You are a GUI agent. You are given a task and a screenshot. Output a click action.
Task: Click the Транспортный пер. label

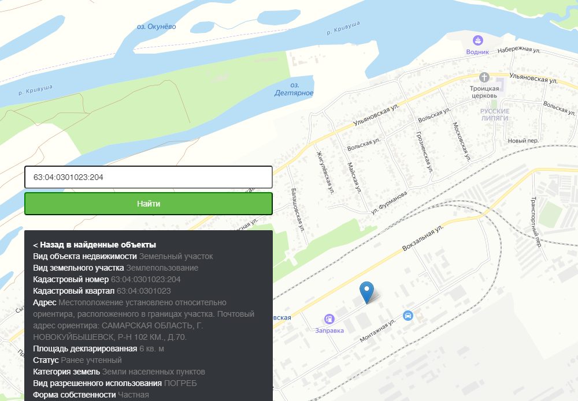click(535, 223)
